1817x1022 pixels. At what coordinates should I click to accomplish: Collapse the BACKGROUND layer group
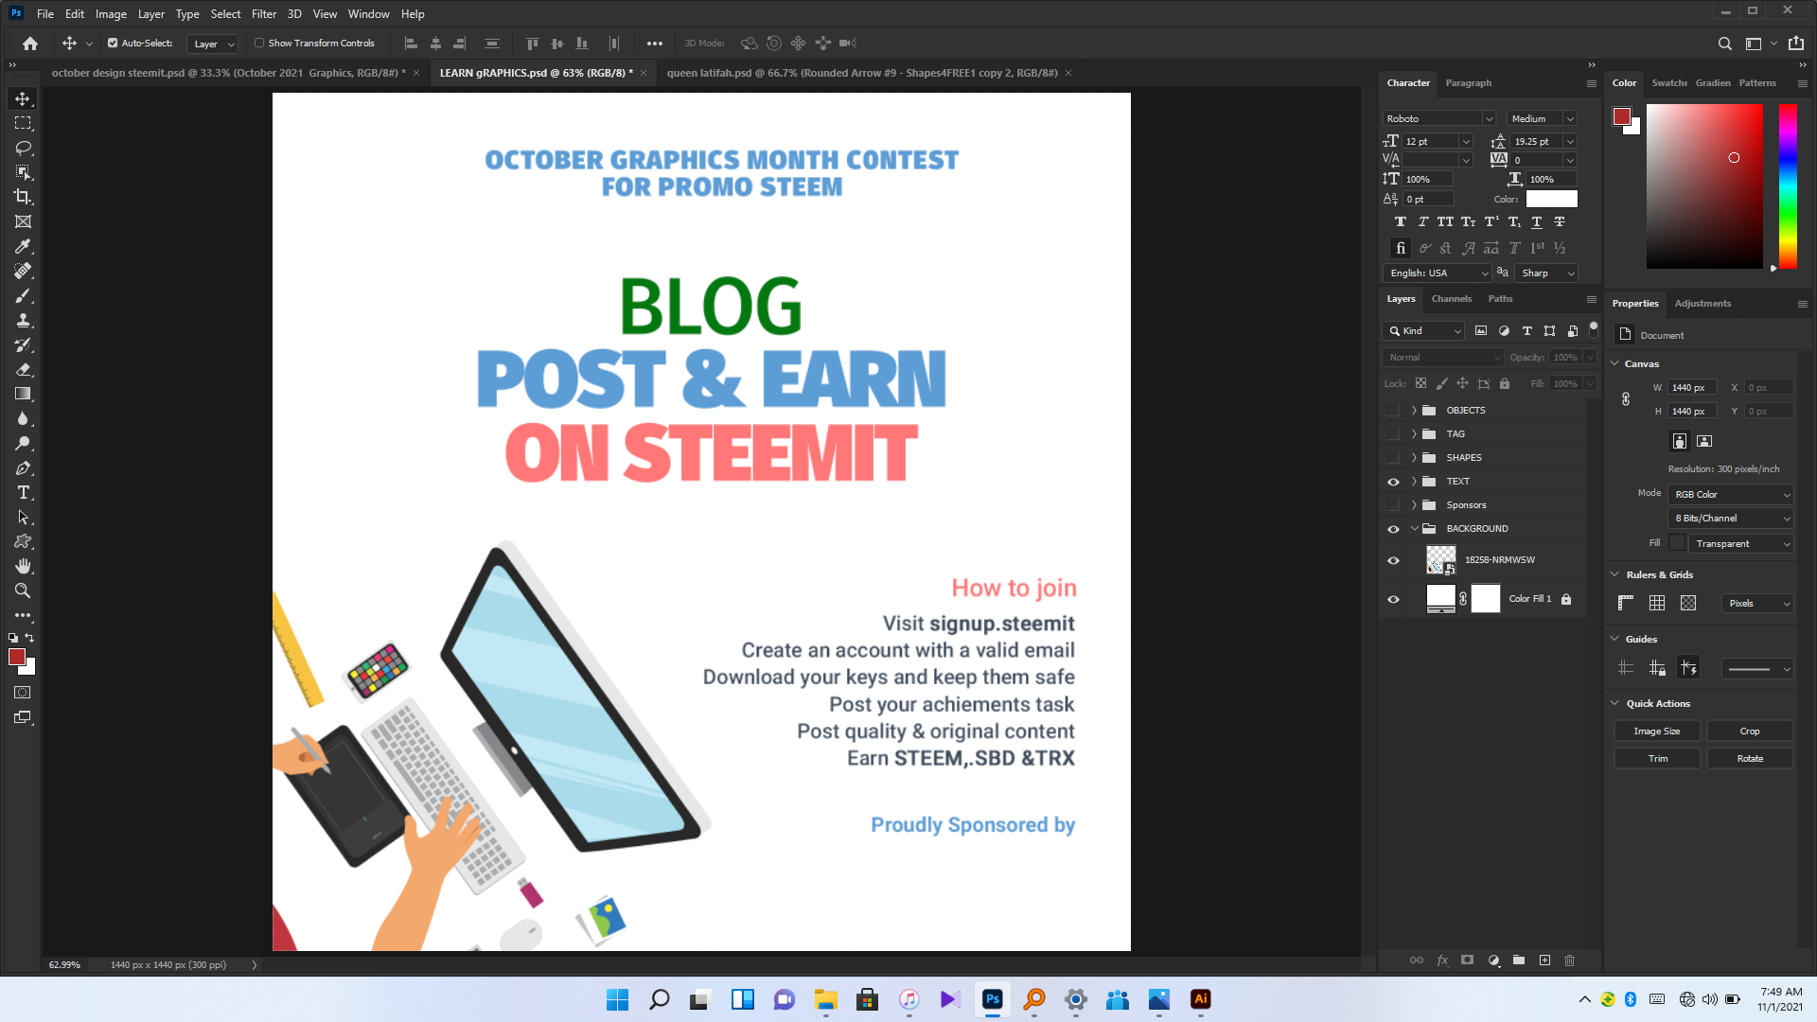pyautogui.click(x=1414, y=529)
